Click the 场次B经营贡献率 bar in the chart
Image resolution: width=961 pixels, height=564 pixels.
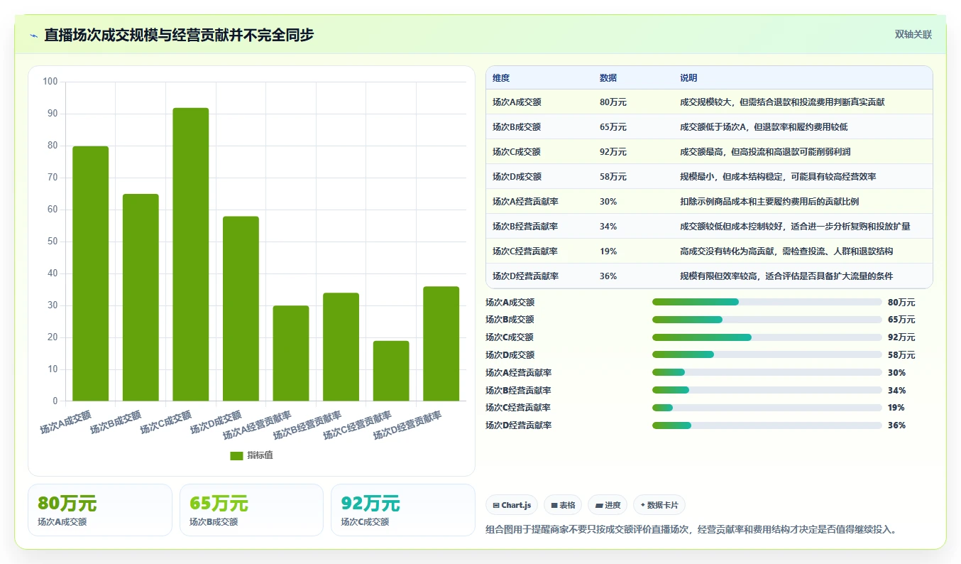click(341, 347)
